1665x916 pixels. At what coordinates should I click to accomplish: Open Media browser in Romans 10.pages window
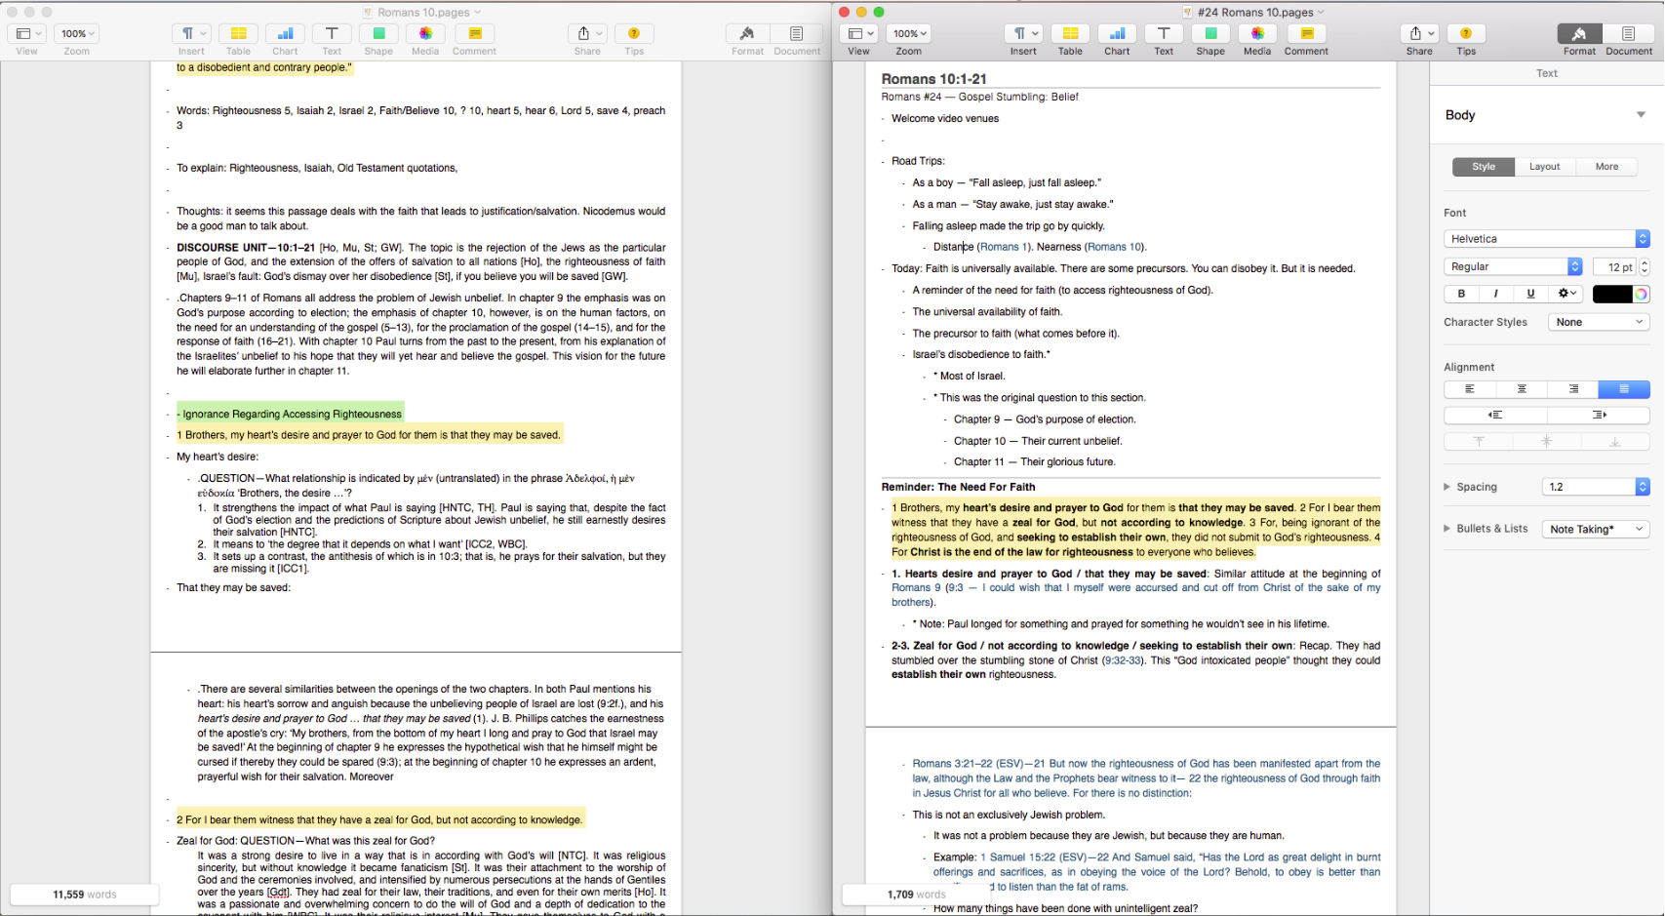[x=425, y=33]
